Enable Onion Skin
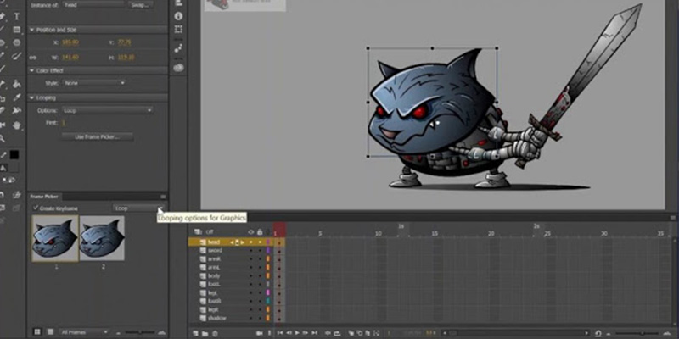The image size is (679, 339). click(x=351, y=333)
